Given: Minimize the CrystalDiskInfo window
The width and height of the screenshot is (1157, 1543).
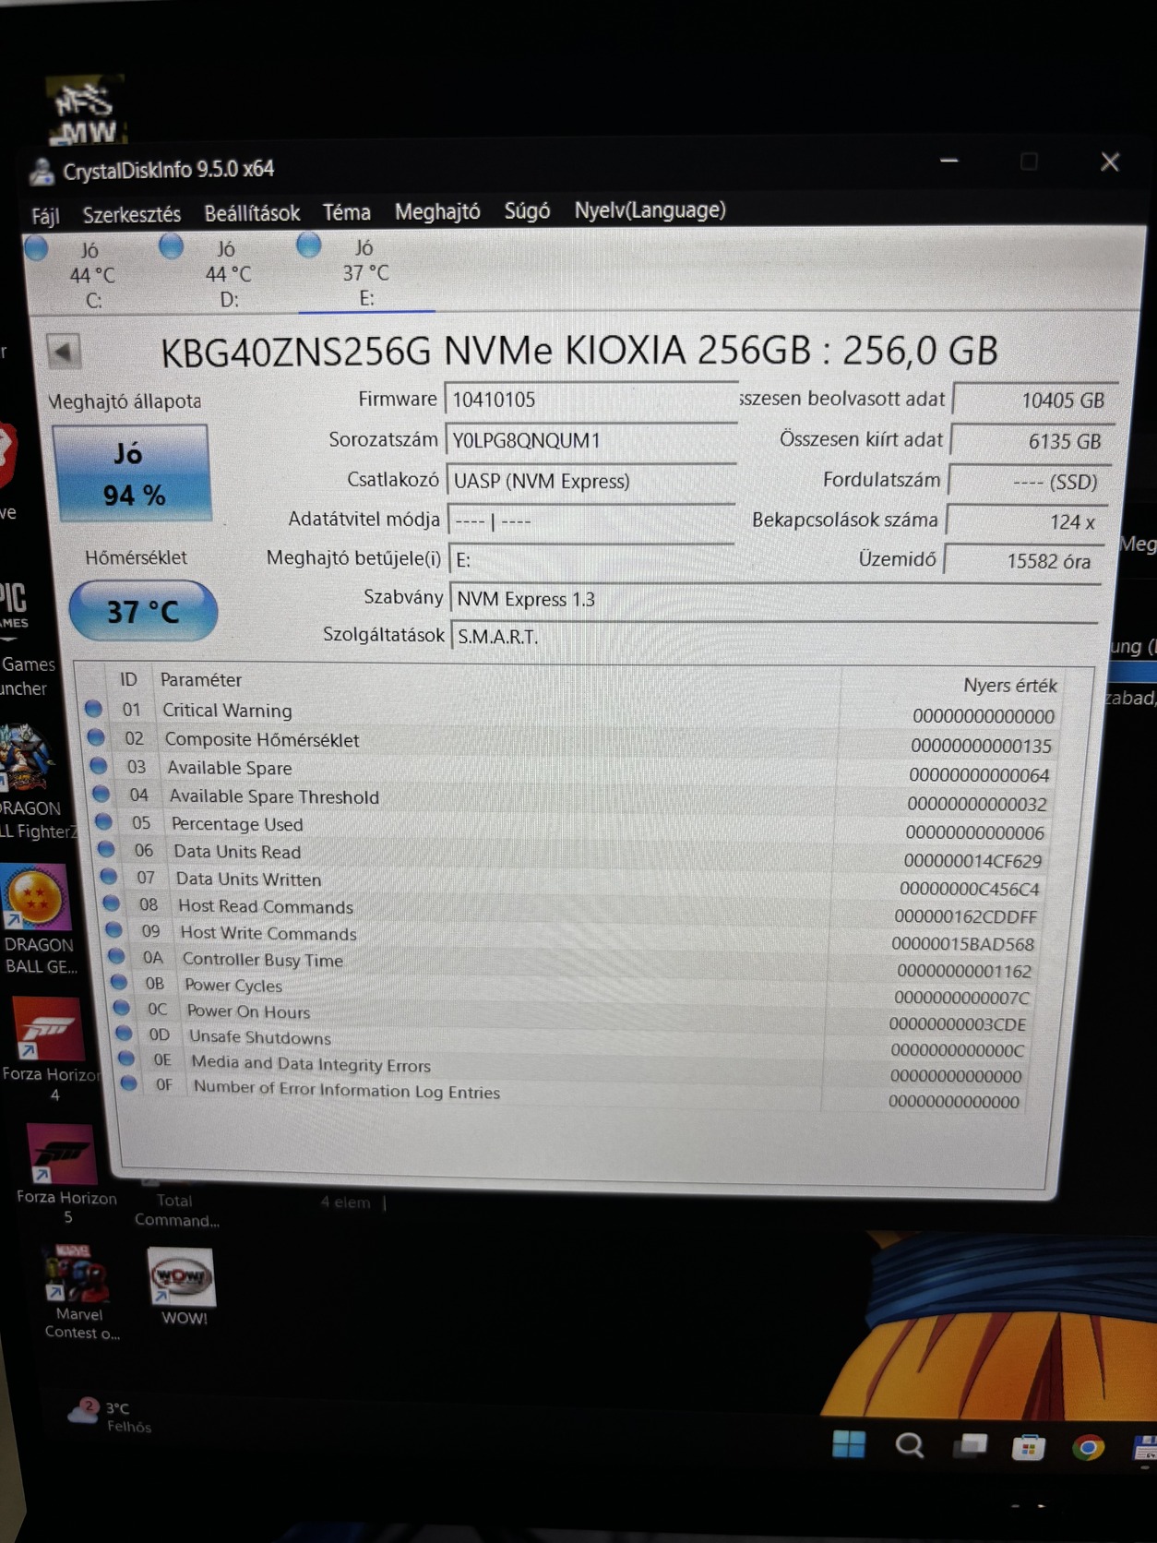Looking at the screenshot, I should click(x=948, y=161).
